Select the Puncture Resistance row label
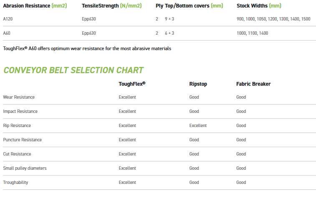Image resolution: width=316 pixels, height=199 pixels. tap(22, 140)
